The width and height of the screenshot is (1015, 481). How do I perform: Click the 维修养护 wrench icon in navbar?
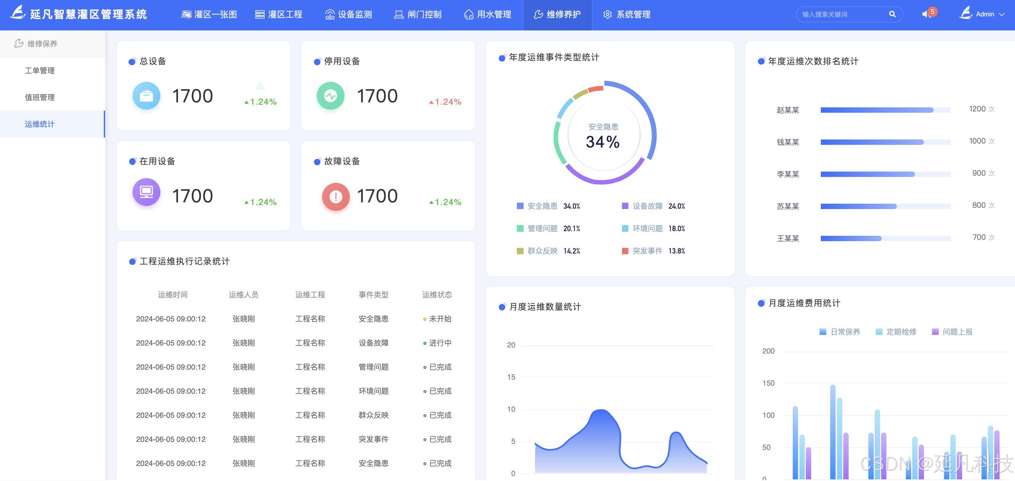tap(538, 15)
